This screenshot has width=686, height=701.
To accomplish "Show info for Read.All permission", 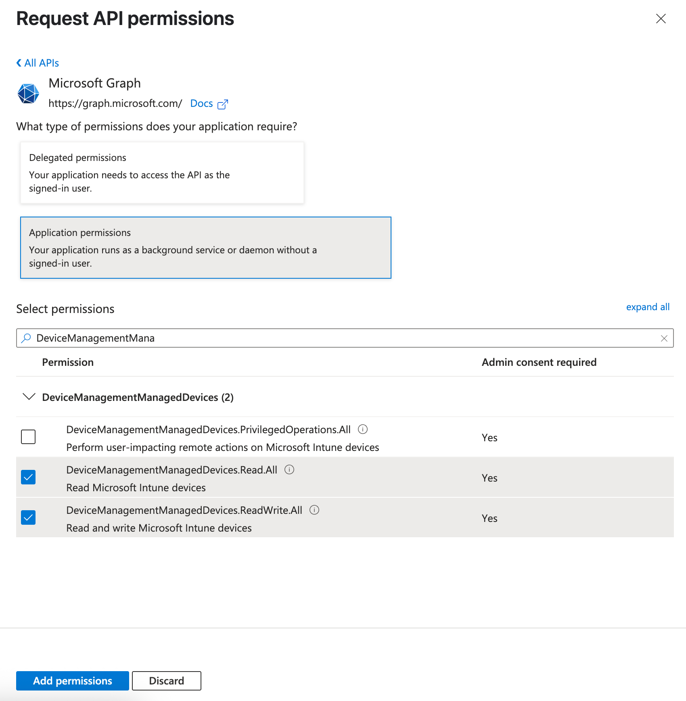I will pyautogui.click(x=289, y=469).
